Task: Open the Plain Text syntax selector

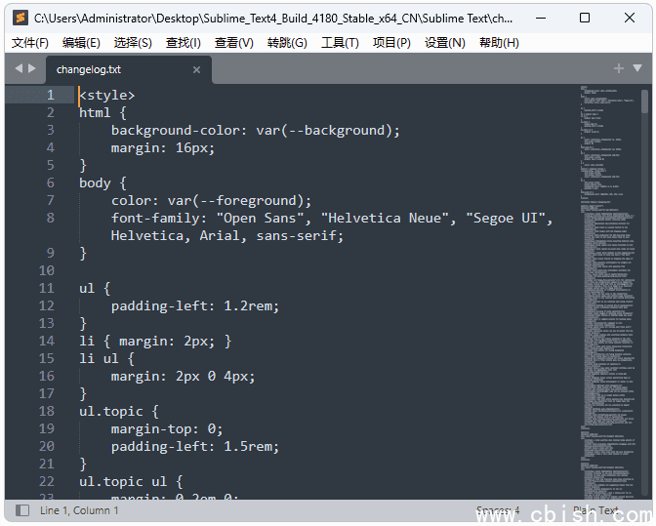Action: pos(595,510)
